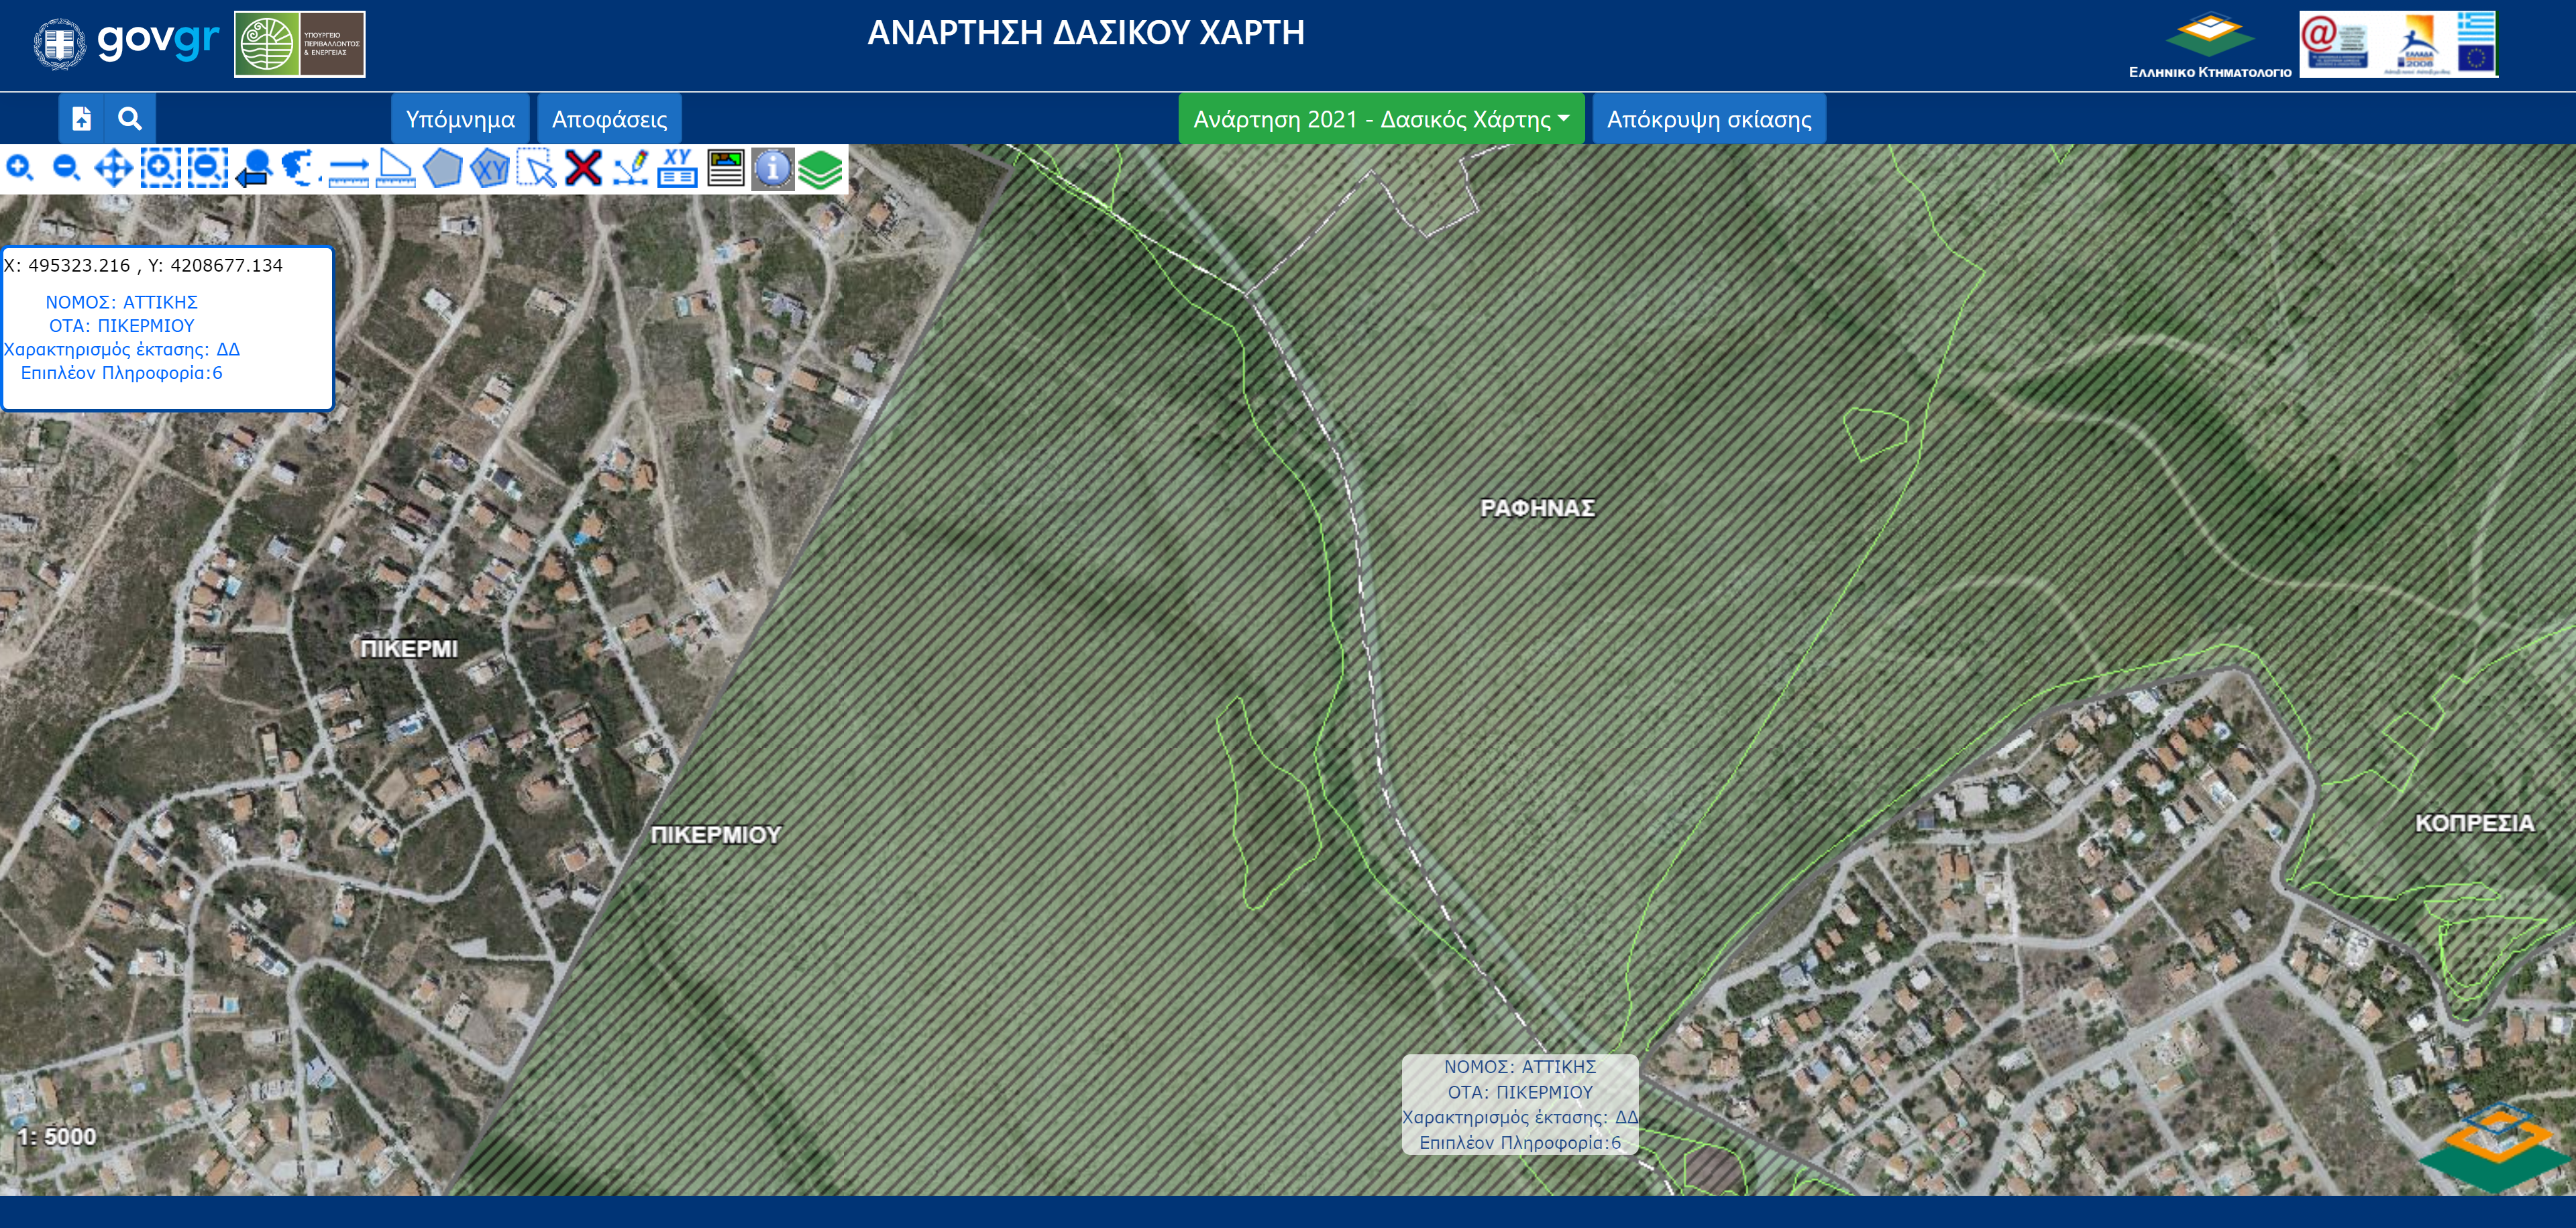Image resolution: width=2576 pixels, height=1228 pixels.
Task: Select the draw polygon tool
Action: 442,168
